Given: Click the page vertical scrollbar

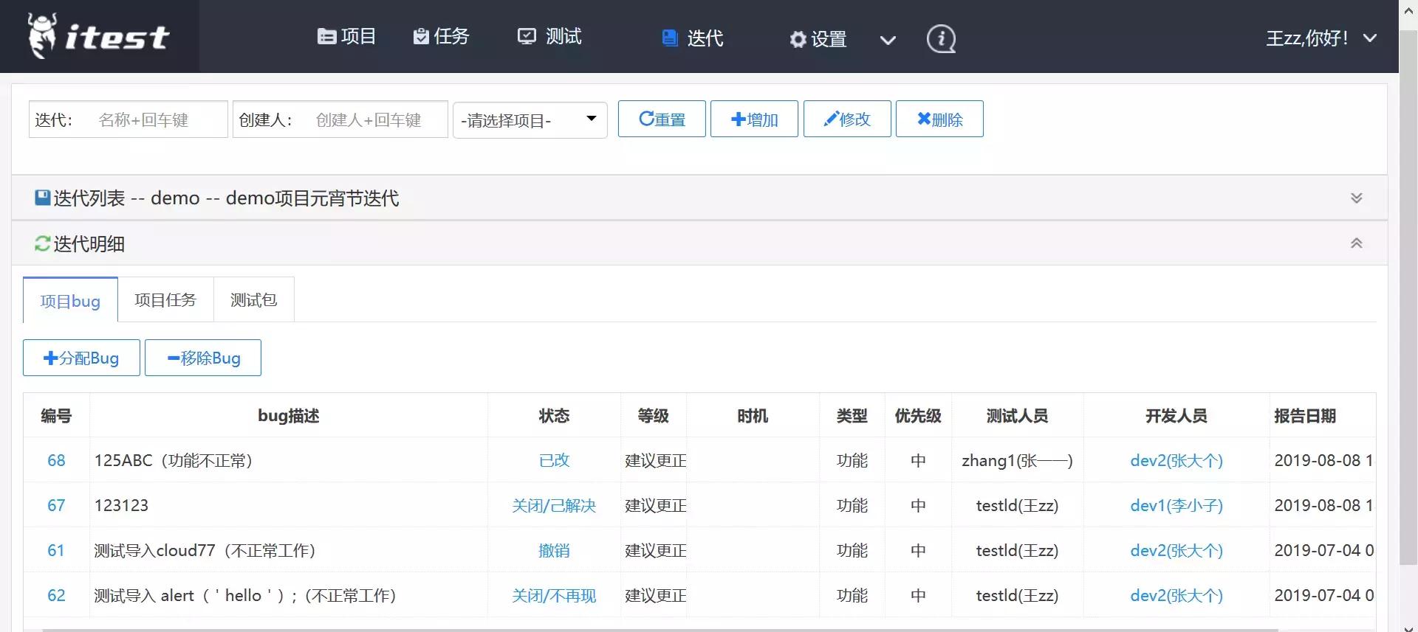Looking at the screenshot, I should 1408,299.
